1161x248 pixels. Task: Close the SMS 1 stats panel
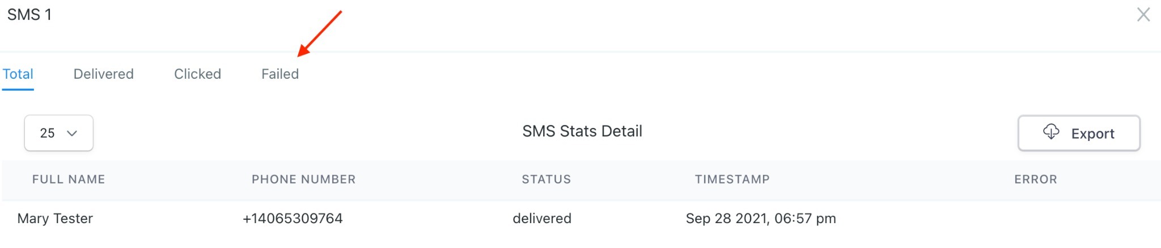tap(1143, 15)
